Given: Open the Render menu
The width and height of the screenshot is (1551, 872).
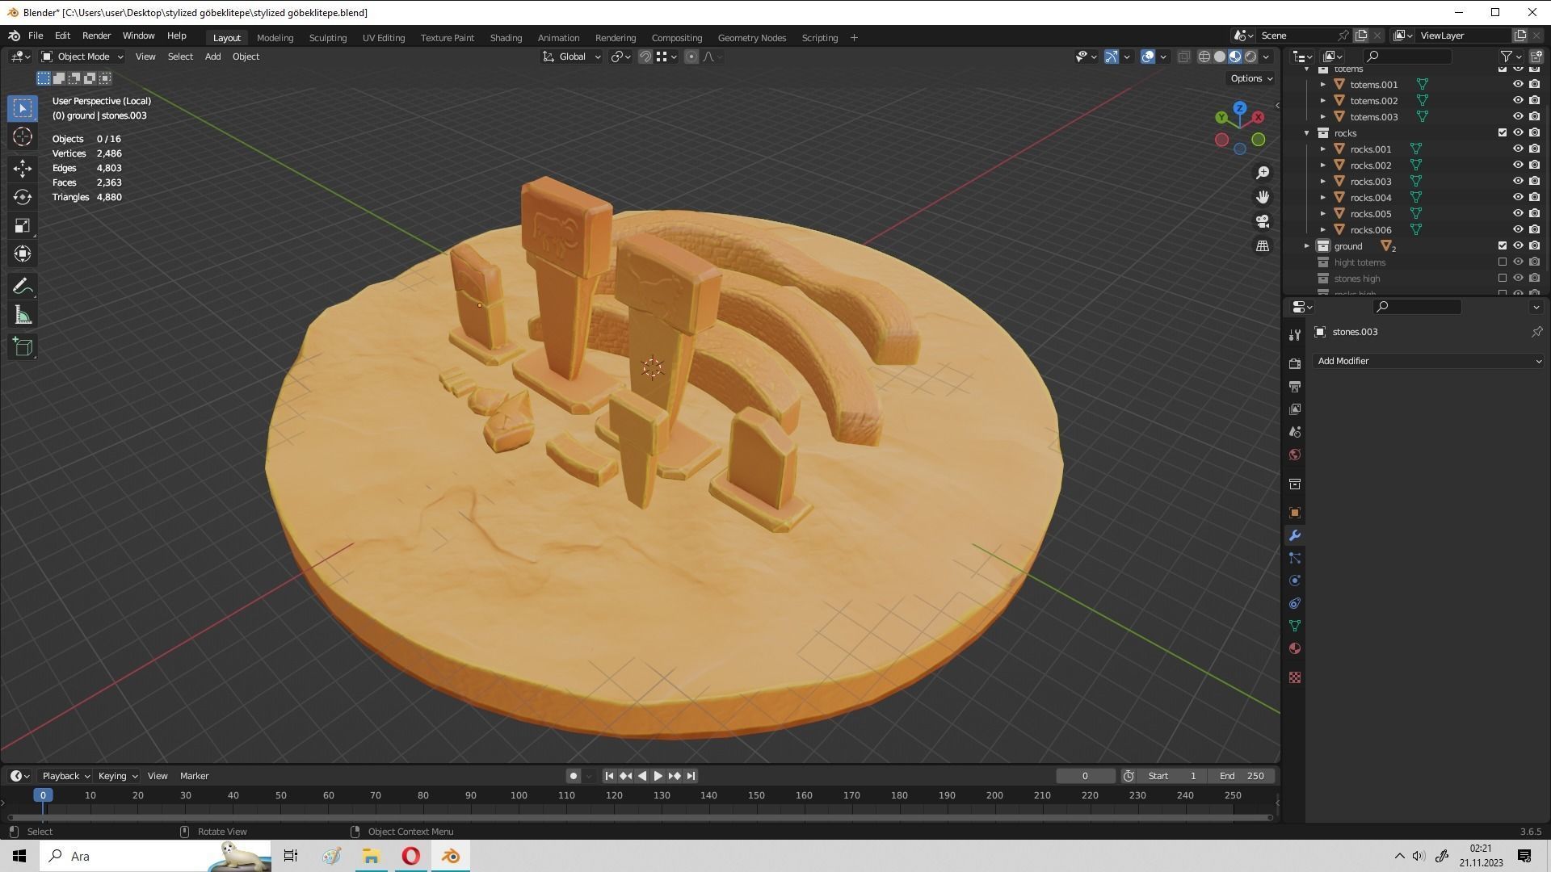Looking at the screenshot, I should click(x=96, y=36).
